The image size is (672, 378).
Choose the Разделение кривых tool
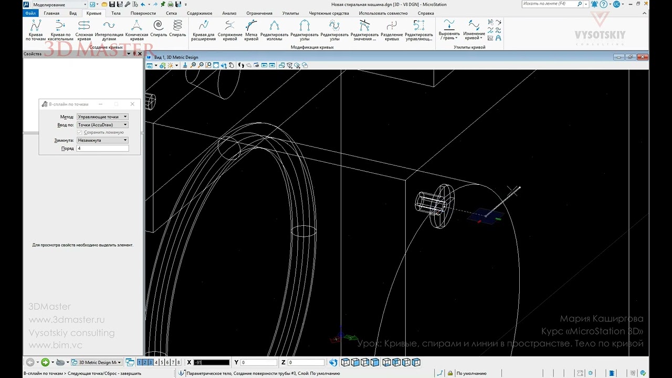[392, 30]
